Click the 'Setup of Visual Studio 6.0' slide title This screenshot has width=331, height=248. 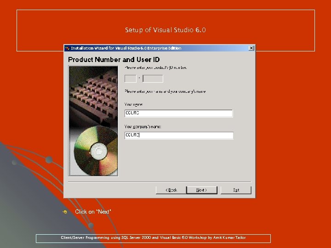click(x=165, y=30)
